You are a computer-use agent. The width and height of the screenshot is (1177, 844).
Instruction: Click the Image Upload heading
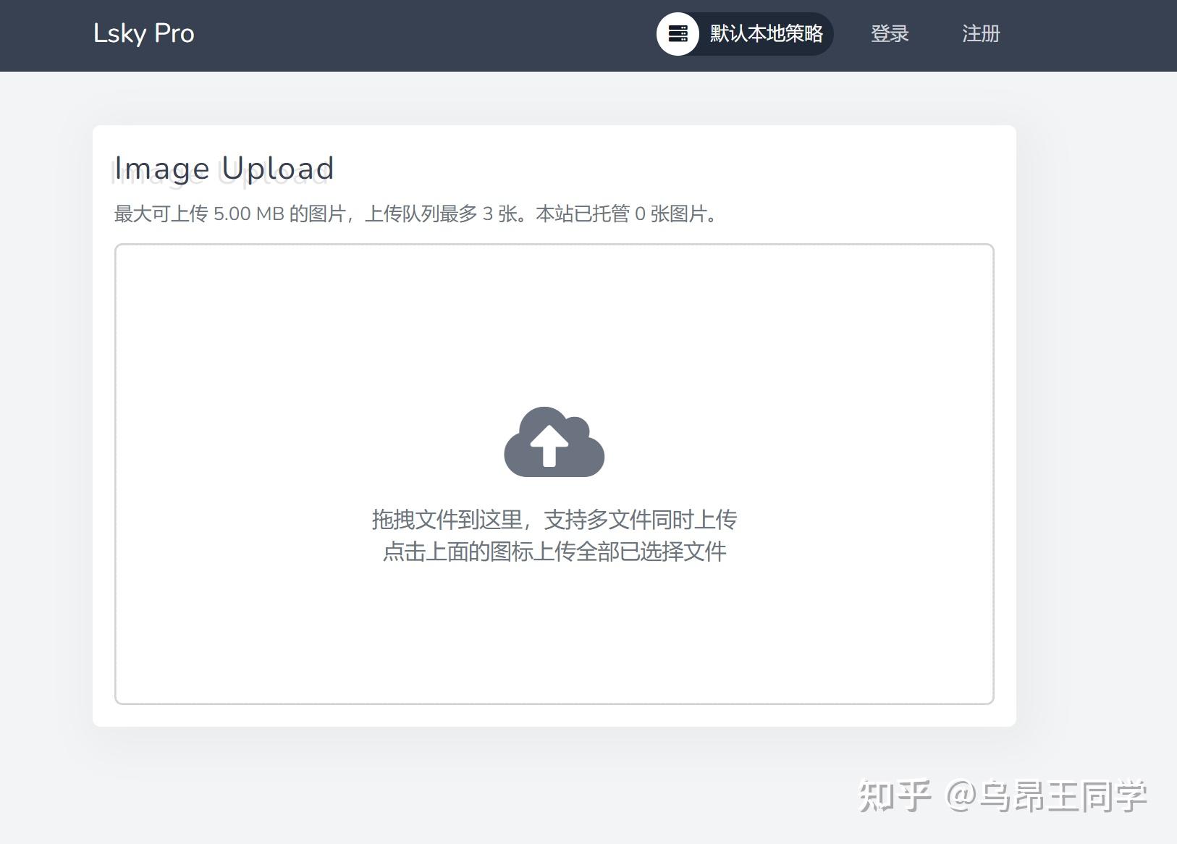coord(223,168)
